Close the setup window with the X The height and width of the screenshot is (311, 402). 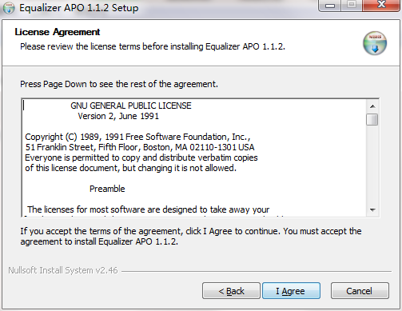[x=381, y=5]
